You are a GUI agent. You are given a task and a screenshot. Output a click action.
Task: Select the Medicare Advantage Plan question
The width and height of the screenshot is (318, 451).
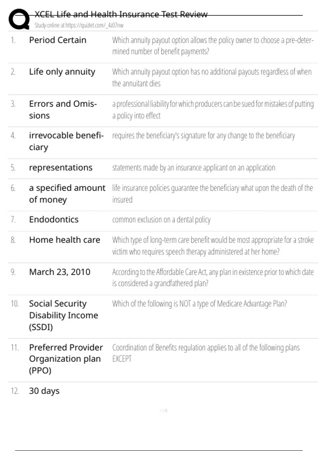(199, 303)
